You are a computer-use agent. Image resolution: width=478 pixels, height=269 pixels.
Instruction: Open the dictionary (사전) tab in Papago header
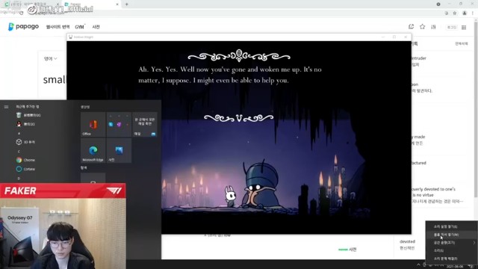pyautogui.click(x=96, y=27)
